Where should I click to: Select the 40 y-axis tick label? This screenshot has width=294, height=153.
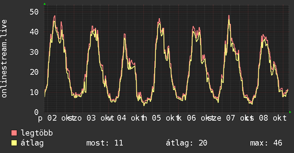[x=34, y=32]
